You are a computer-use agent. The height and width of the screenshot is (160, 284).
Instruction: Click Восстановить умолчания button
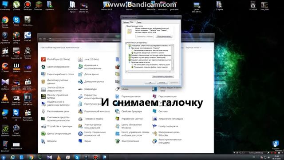point(163,76)
